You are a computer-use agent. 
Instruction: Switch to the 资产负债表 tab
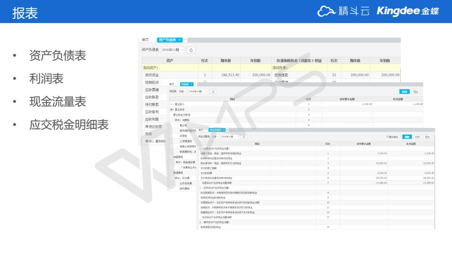(167, 40)
